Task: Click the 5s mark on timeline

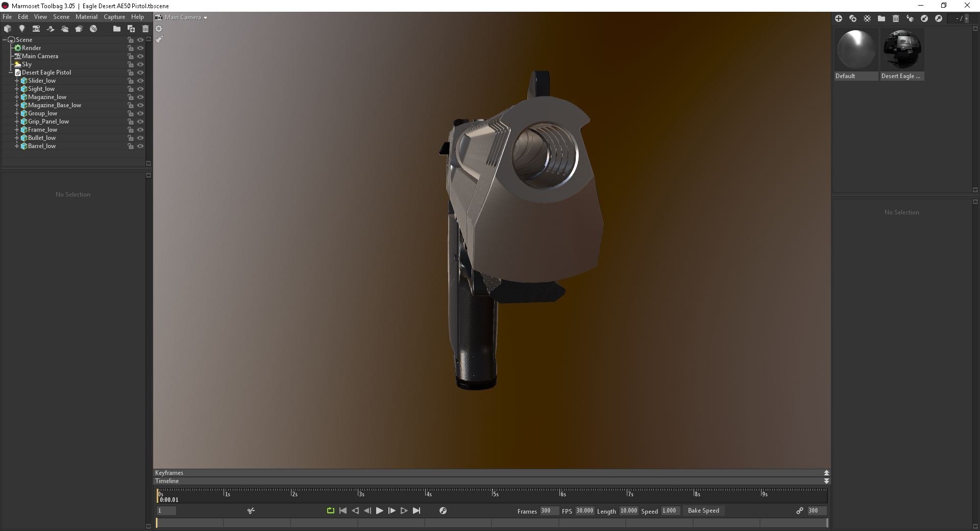Action: [495, 494]
